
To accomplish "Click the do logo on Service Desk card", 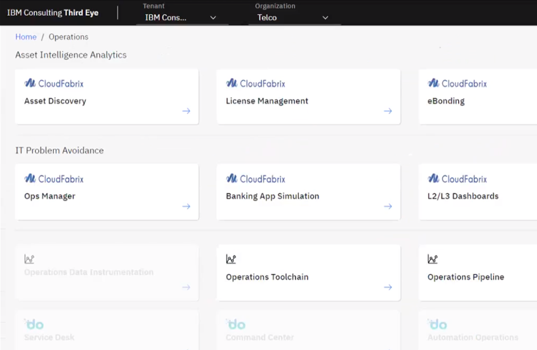I will click(x=34, y=324).
